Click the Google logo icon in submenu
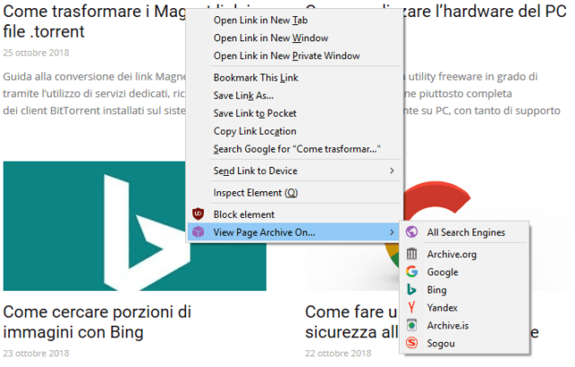The image size is (575, 367). [x=411, y=272]
